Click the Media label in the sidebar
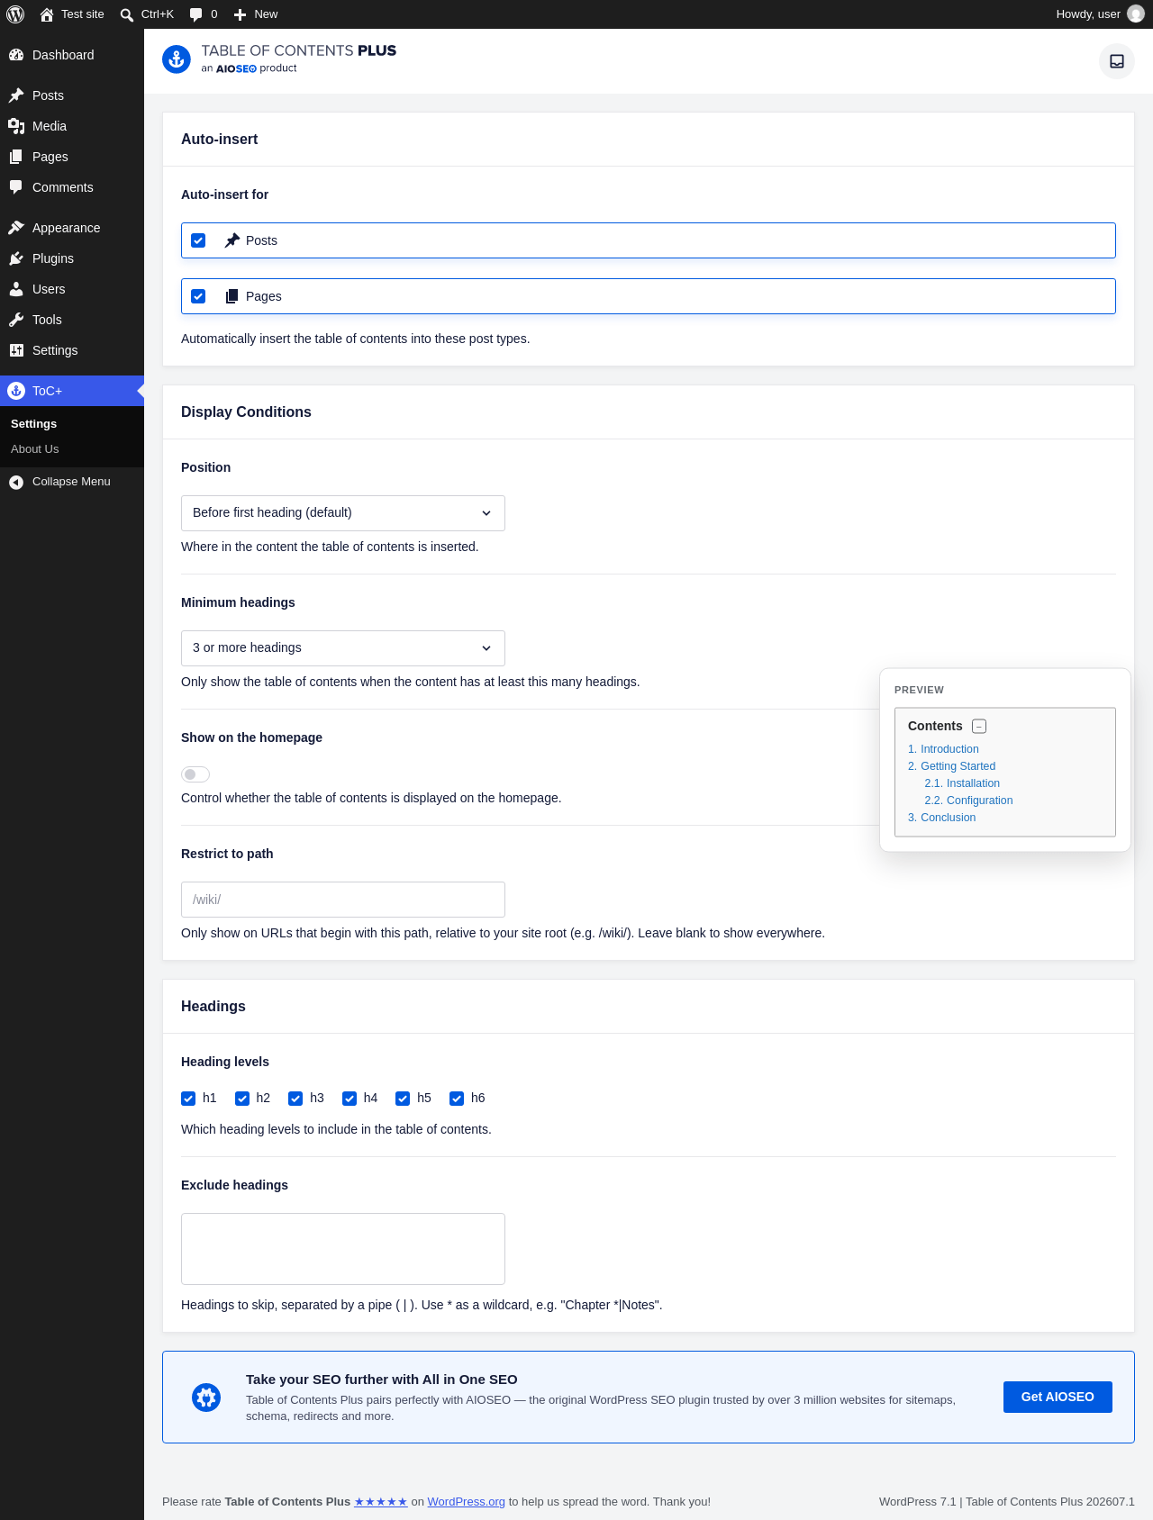1153x1520 pixels. coord(50,126)
